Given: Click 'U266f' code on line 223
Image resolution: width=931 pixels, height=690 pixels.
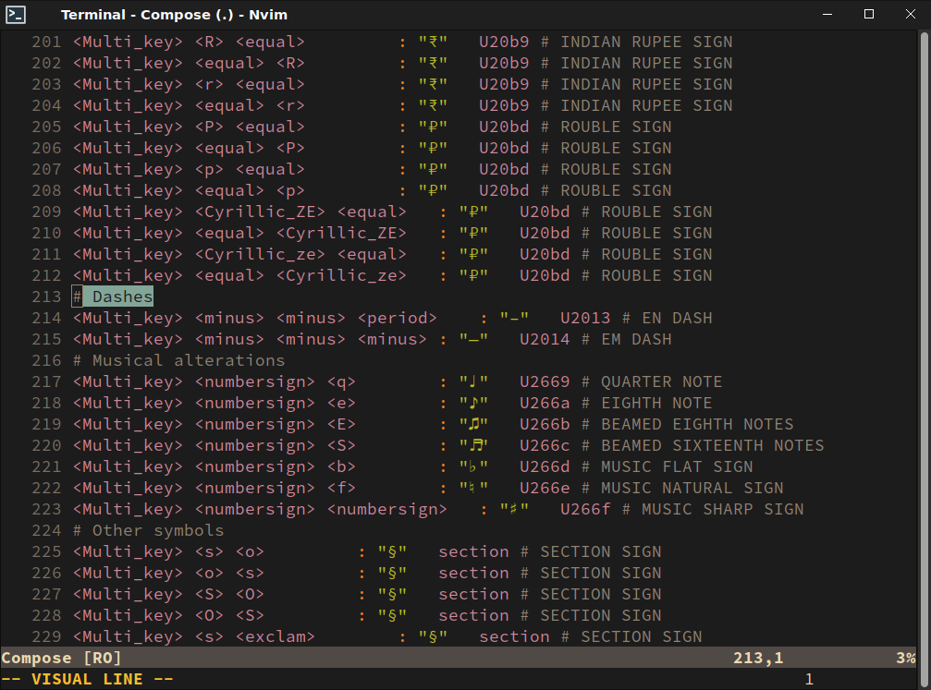Looking at the screenshot, I should pos(585,510).
